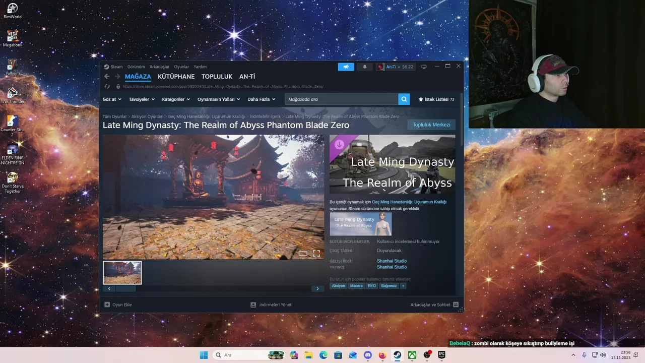Expand the Tavsiyeler dropdown
This screenshot has height=363, width=645.
click(142, 99)
